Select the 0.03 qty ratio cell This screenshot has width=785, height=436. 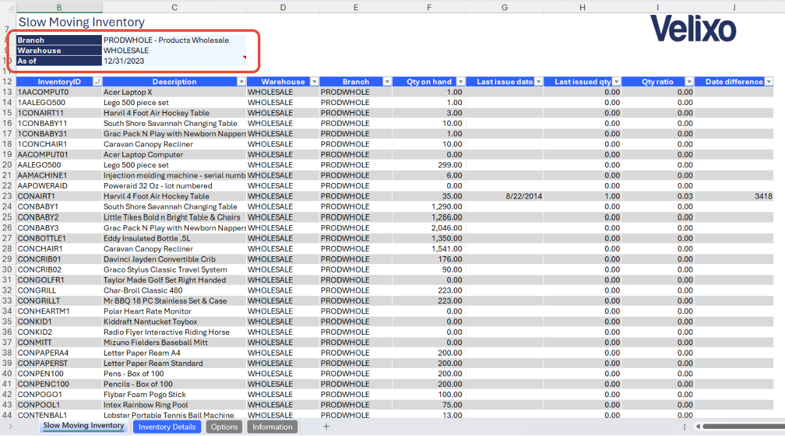point(658,196)
